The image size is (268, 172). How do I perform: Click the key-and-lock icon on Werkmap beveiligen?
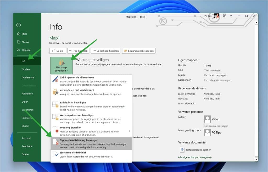[x=61, y=62]
